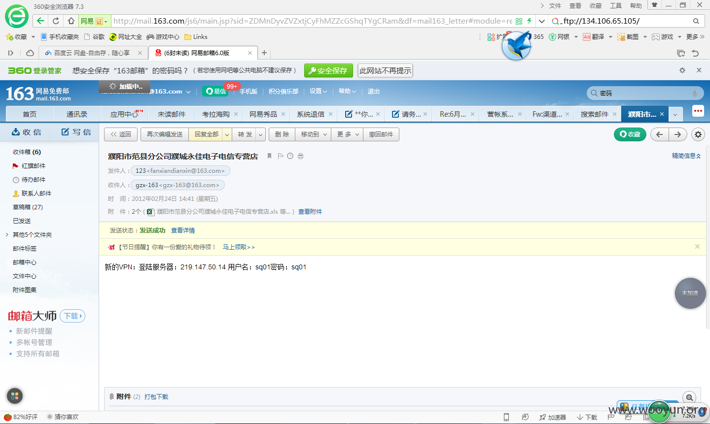Open 草稿箱 (27) folder
The image size is (710, 424).
pos(28,207)
